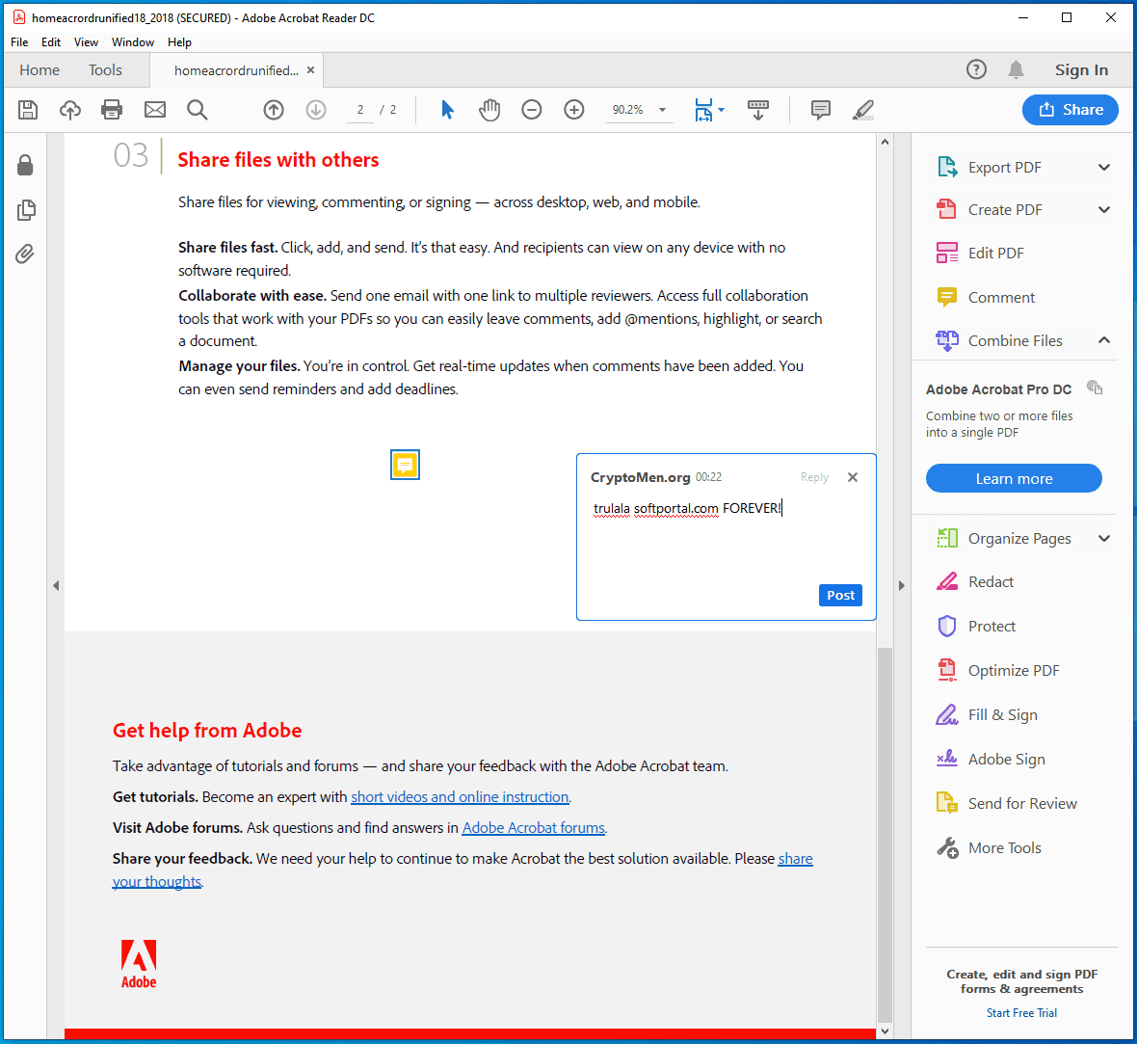Print the document using printer icon
This screenshot has width=1137, height=1044.
(x=112, y=110)
